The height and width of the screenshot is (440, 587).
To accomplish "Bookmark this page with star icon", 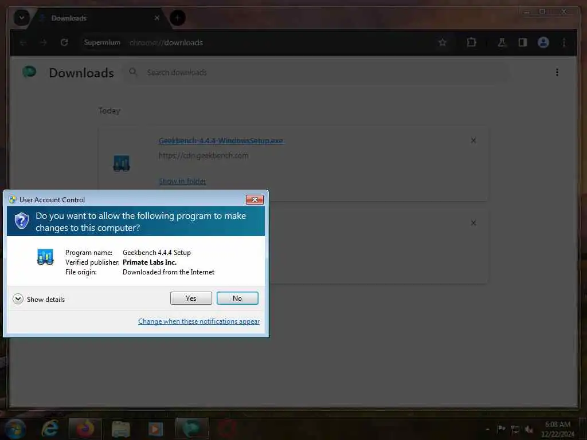I will tap(443, 42).
